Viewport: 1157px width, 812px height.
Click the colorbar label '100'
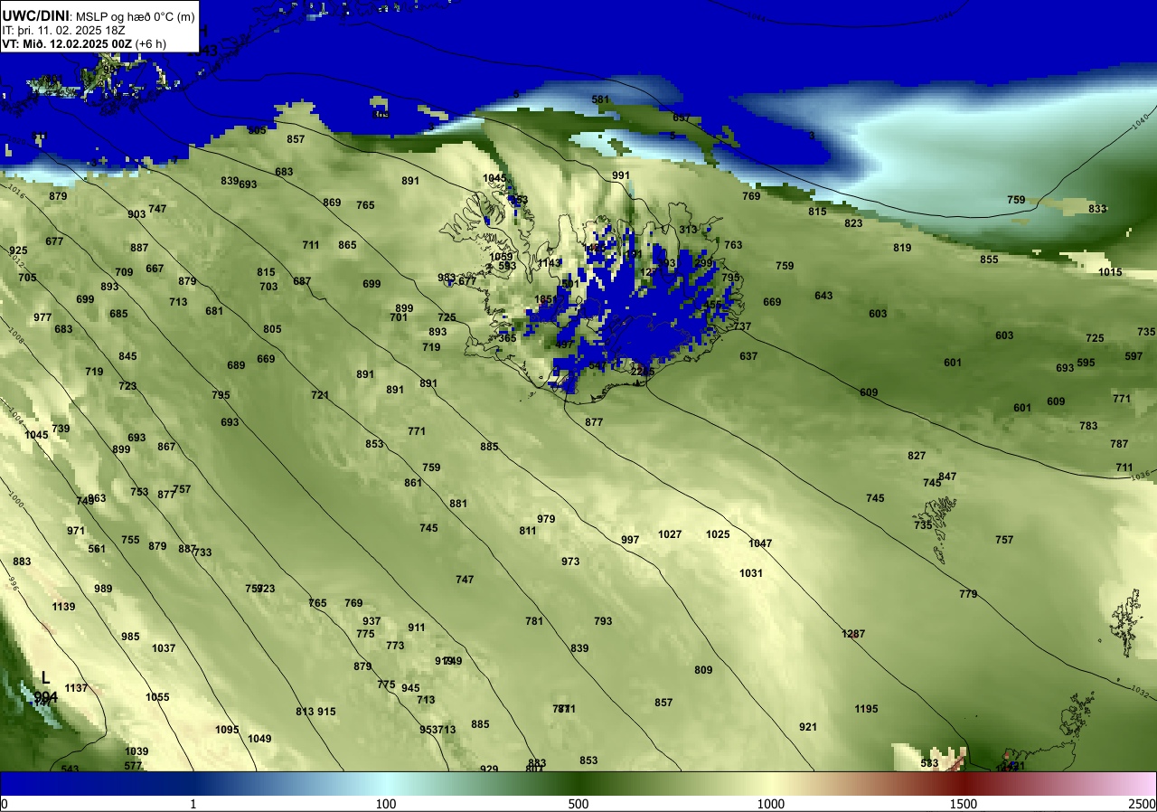click(386, 804)
